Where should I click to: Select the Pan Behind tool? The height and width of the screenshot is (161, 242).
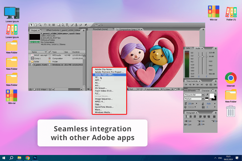point(53,25)
